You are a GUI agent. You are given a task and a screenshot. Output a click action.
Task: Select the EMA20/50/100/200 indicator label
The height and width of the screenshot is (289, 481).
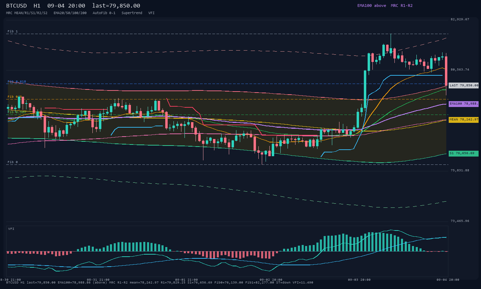point(70,13)
